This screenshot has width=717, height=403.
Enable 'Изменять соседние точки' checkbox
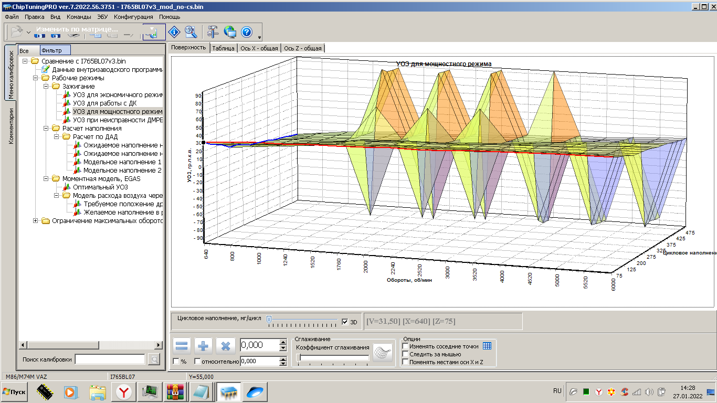[405, 346]
